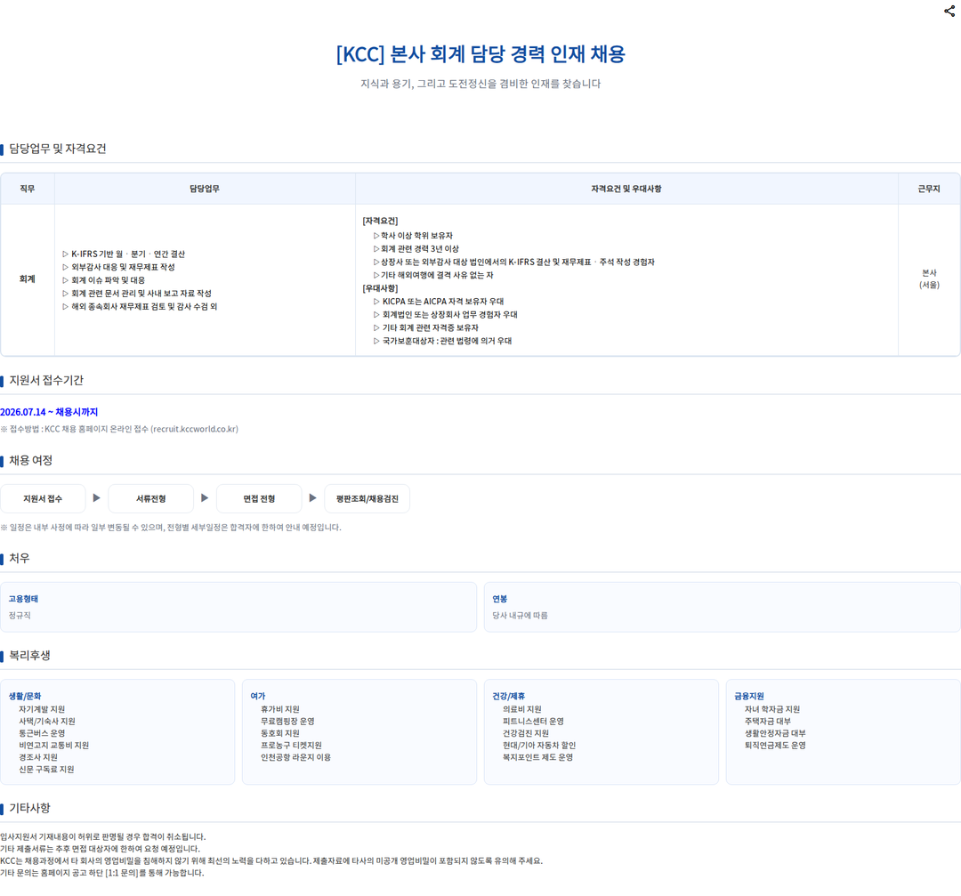The image size is (961, 896).
Task: Click the '연봉' card label
Action: [x=500, y=600]
